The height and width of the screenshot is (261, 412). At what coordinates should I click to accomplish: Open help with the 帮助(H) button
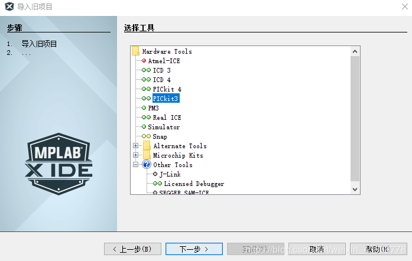(x=378, y=249)
